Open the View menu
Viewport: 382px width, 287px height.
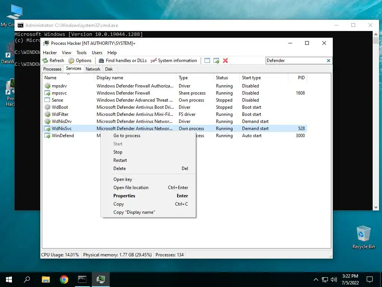coord(66,53)
